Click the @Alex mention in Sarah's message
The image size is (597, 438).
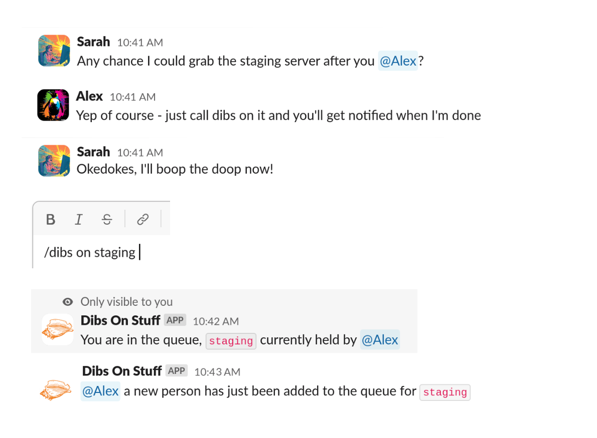398,61
